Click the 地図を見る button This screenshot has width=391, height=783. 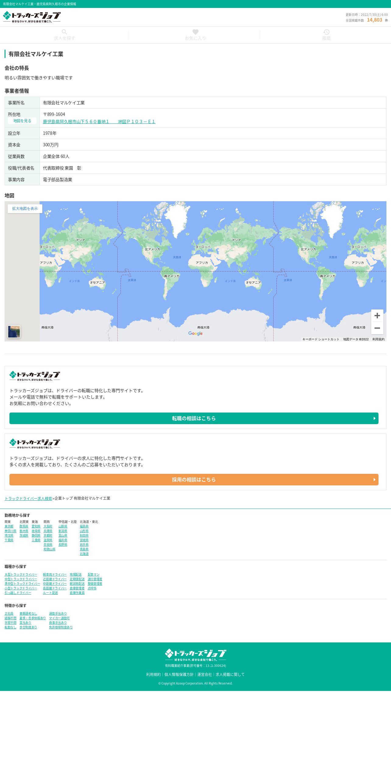pos(22,121)
